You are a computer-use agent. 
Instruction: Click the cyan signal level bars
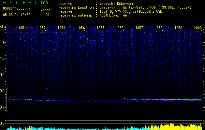click(75, 128)
